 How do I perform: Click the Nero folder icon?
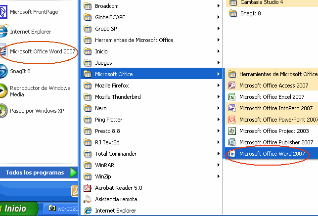point(88,108)
